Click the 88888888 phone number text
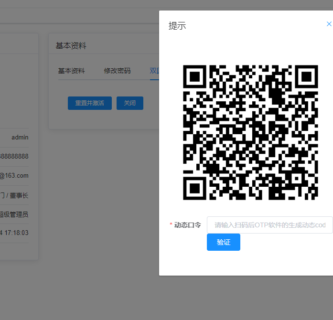Viewport: 333px width, 320px height. (x=14, y=156)
